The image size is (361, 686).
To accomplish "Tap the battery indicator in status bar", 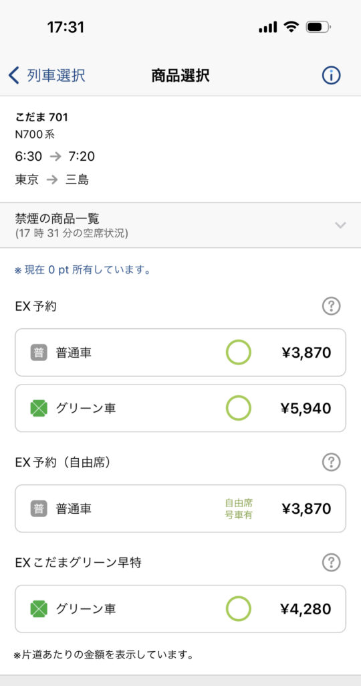I will pos(318,27).
